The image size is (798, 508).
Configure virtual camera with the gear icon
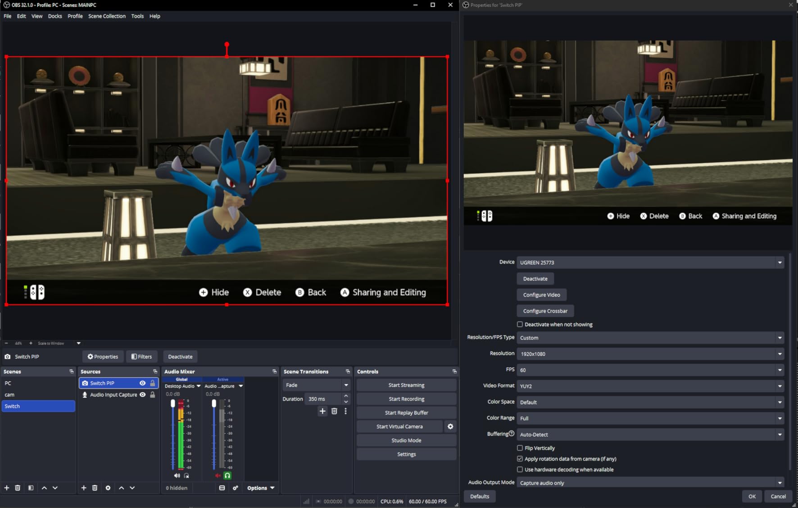[450, 426]
